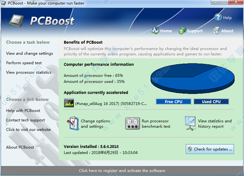The height and width of the screenshot is (176, 244).
Task: Open Help with PCBoost link
Action: (23, 111)
